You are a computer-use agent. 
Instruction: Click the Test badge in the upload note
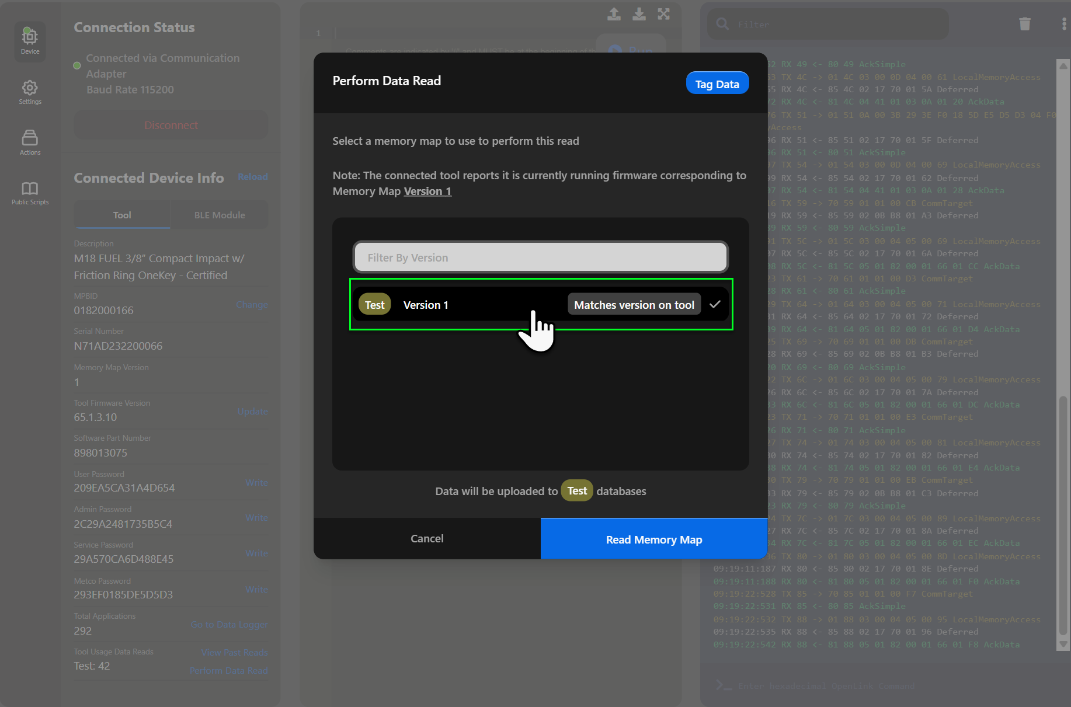[x=577, y=491]
